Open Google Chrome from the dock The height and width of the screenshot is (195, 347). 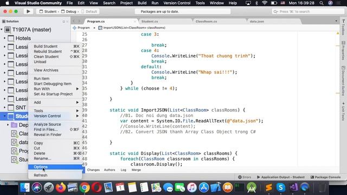click(x=85, y=187)
